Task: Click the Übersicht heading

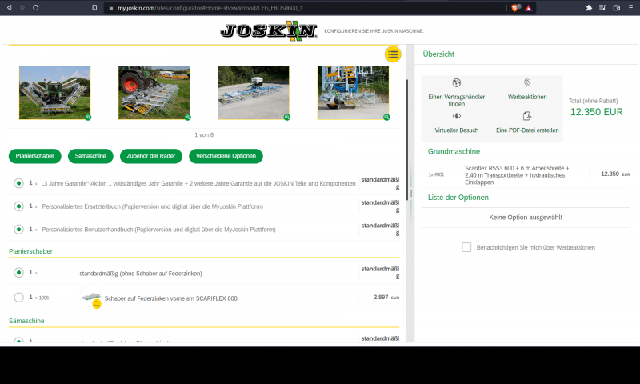Action: [x=438, y=54]
